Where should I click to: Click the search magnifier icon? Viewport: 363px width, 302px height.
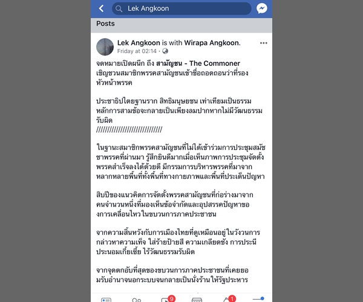(x=119, y=9)
